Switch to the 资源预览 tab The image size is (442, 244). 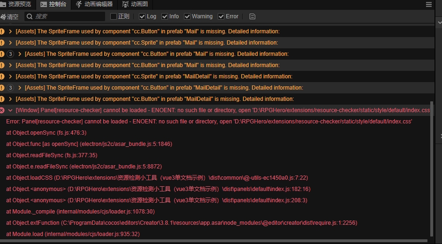15,4
